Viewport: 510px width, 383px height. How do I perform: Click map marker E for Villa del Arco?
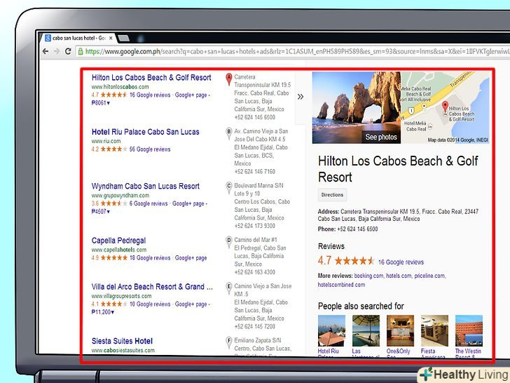(228, 287)
